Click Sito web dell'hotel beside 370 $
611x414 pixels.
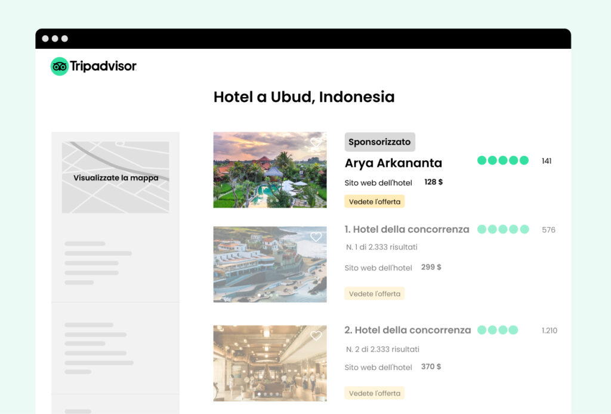pyautogui.click(x=378, y=368)
